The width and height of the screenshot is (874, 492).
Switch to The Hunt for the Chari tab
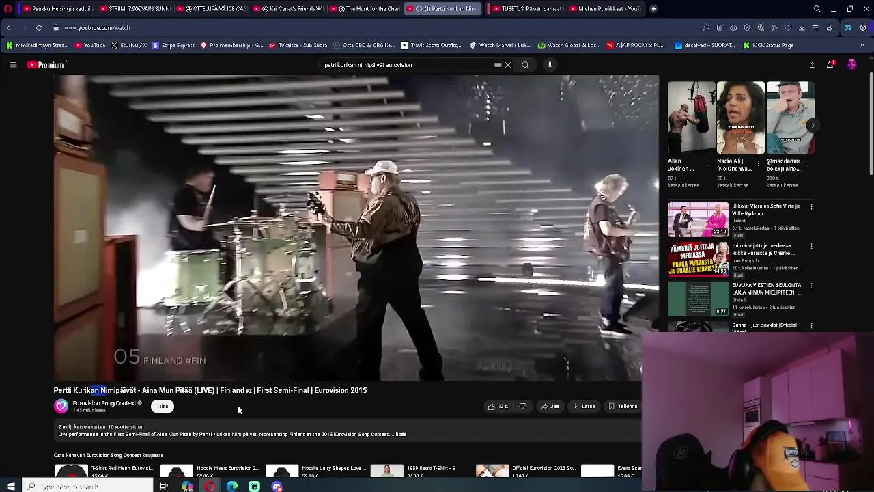tap(365, 9)
